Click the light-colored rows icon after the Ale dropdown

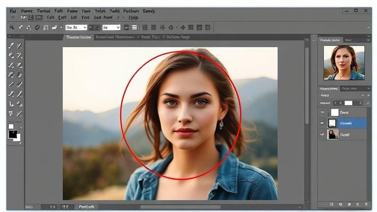135,27
